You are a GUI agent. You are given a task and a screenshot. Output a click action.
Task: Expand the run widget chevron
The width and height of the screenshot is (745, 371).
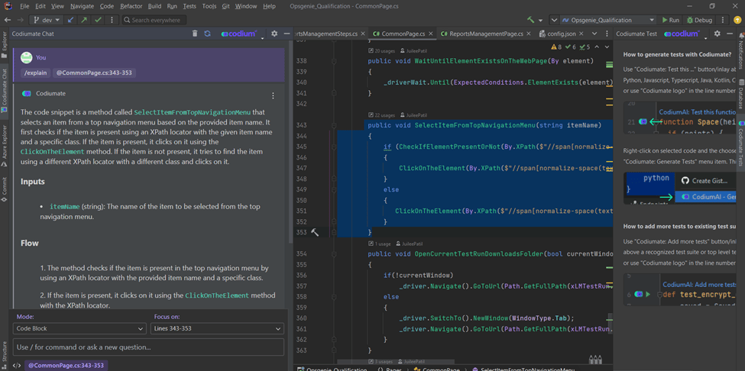point(554,21)
